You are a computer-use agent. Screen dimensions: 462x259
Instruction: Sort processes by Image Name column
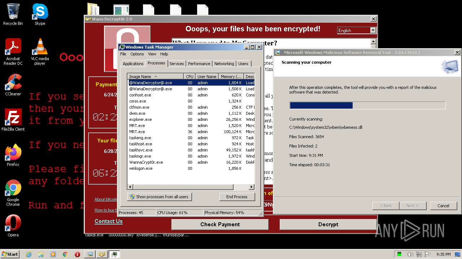point(156,77)
